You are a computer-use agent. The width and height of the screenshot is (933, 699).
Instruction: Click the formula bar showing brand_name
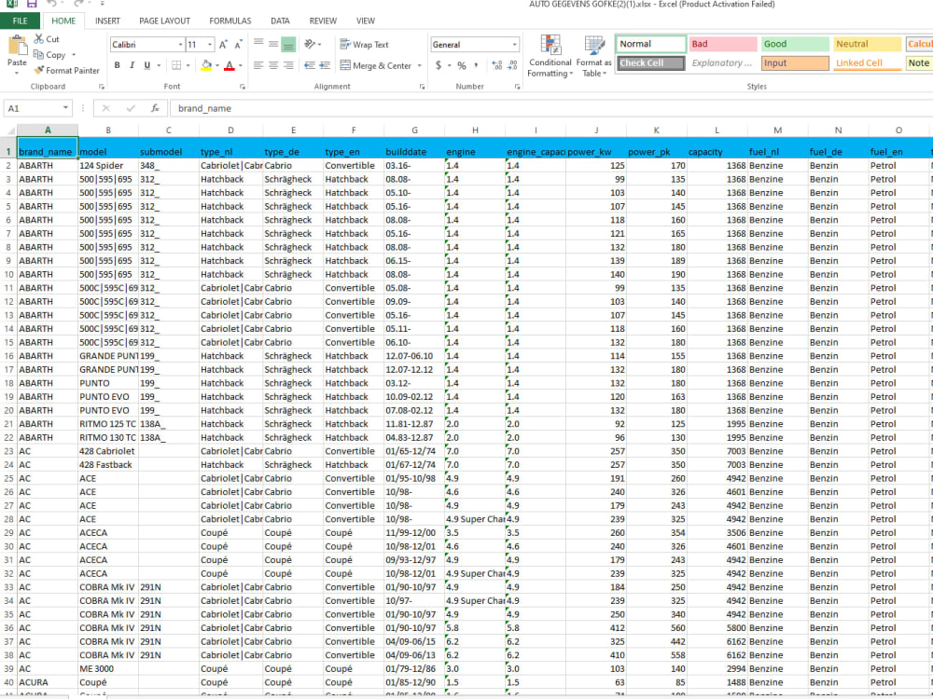click(551, 108)
